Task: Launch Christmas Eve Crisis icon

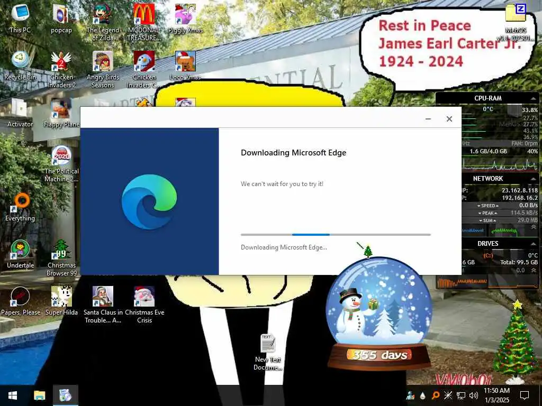Action: (144, 304)
